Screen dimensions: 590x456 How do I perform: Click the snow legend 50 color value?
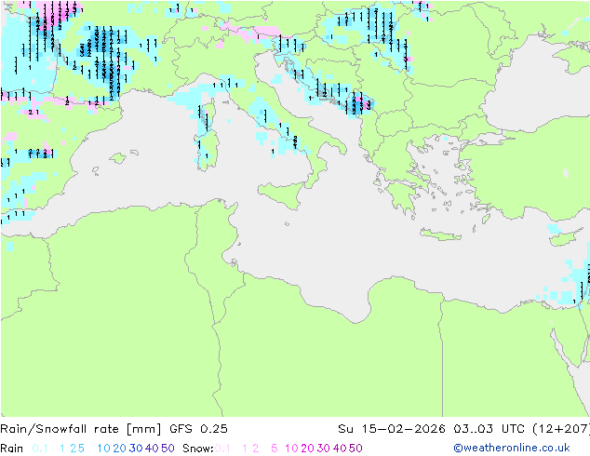[356, 449]
